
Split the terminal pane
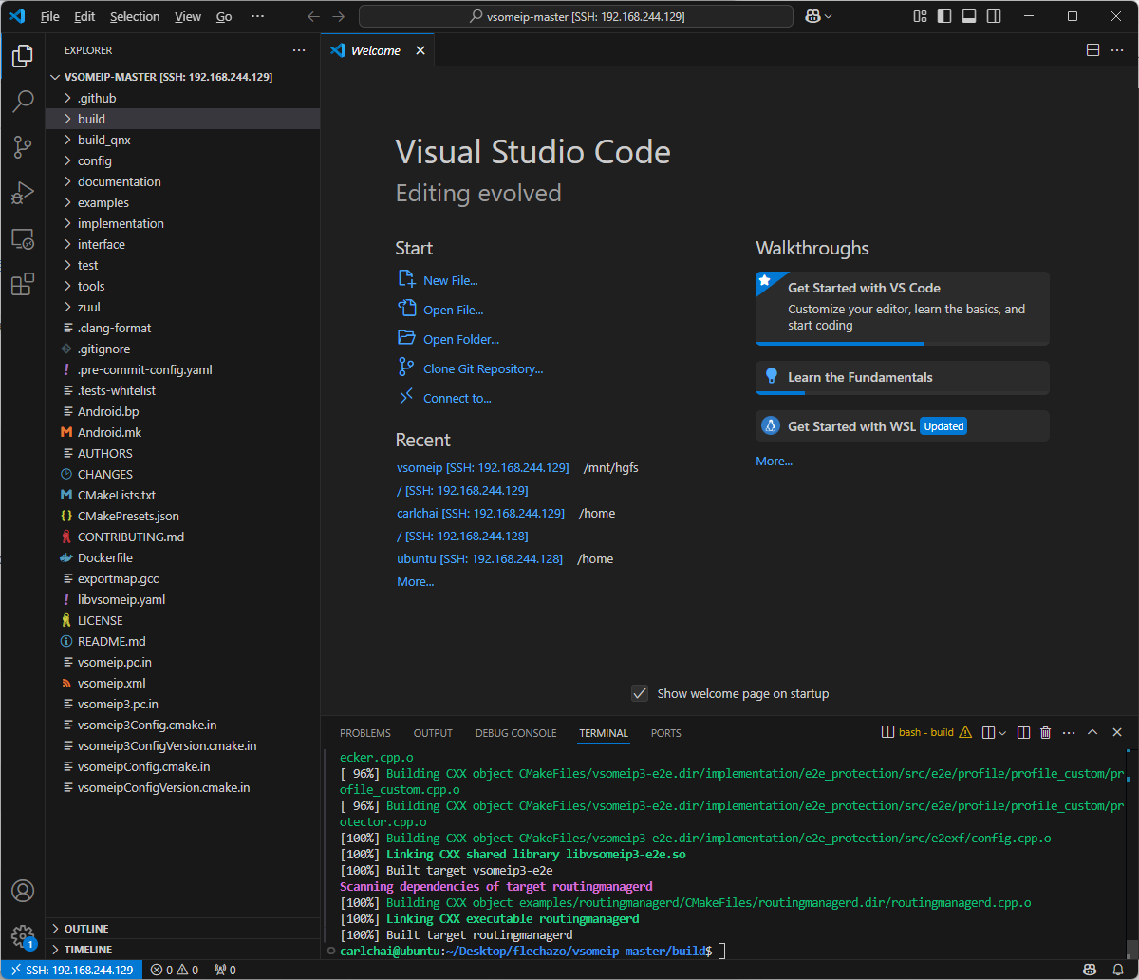pyautogui.click(x=1023, y=732)
